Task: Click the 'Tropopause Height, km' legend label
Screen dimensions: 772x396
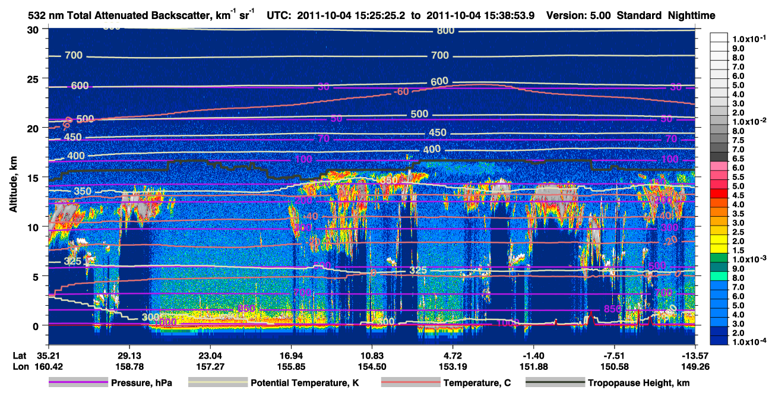Action: tap(639, 383)
